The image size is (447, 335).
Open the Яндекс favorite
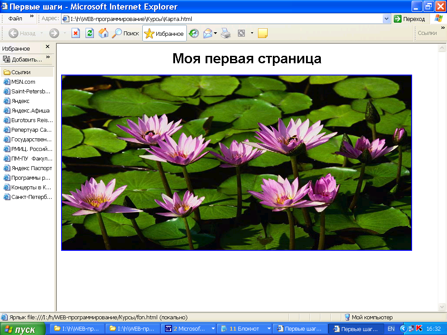(x=17, y=101)
